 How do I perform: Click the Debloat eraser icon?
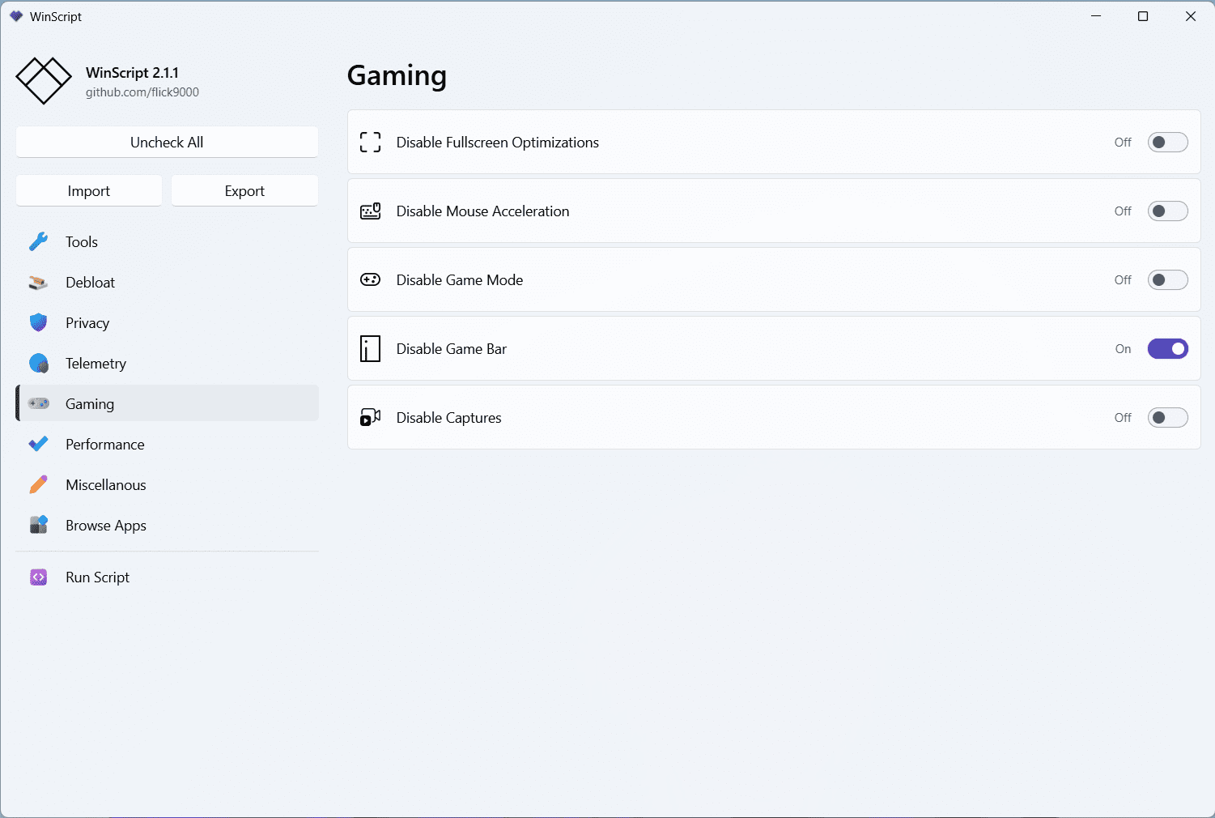click(x=38, y=283)
